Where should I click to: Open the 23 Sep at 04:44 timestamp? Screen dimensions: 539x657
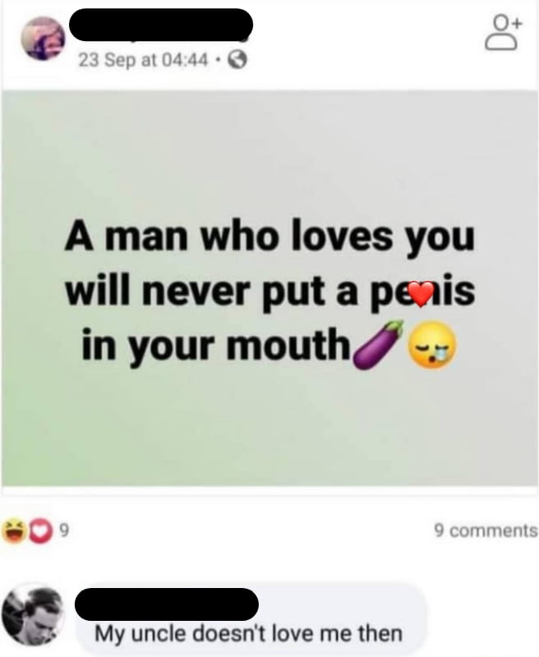click(143, 61)
